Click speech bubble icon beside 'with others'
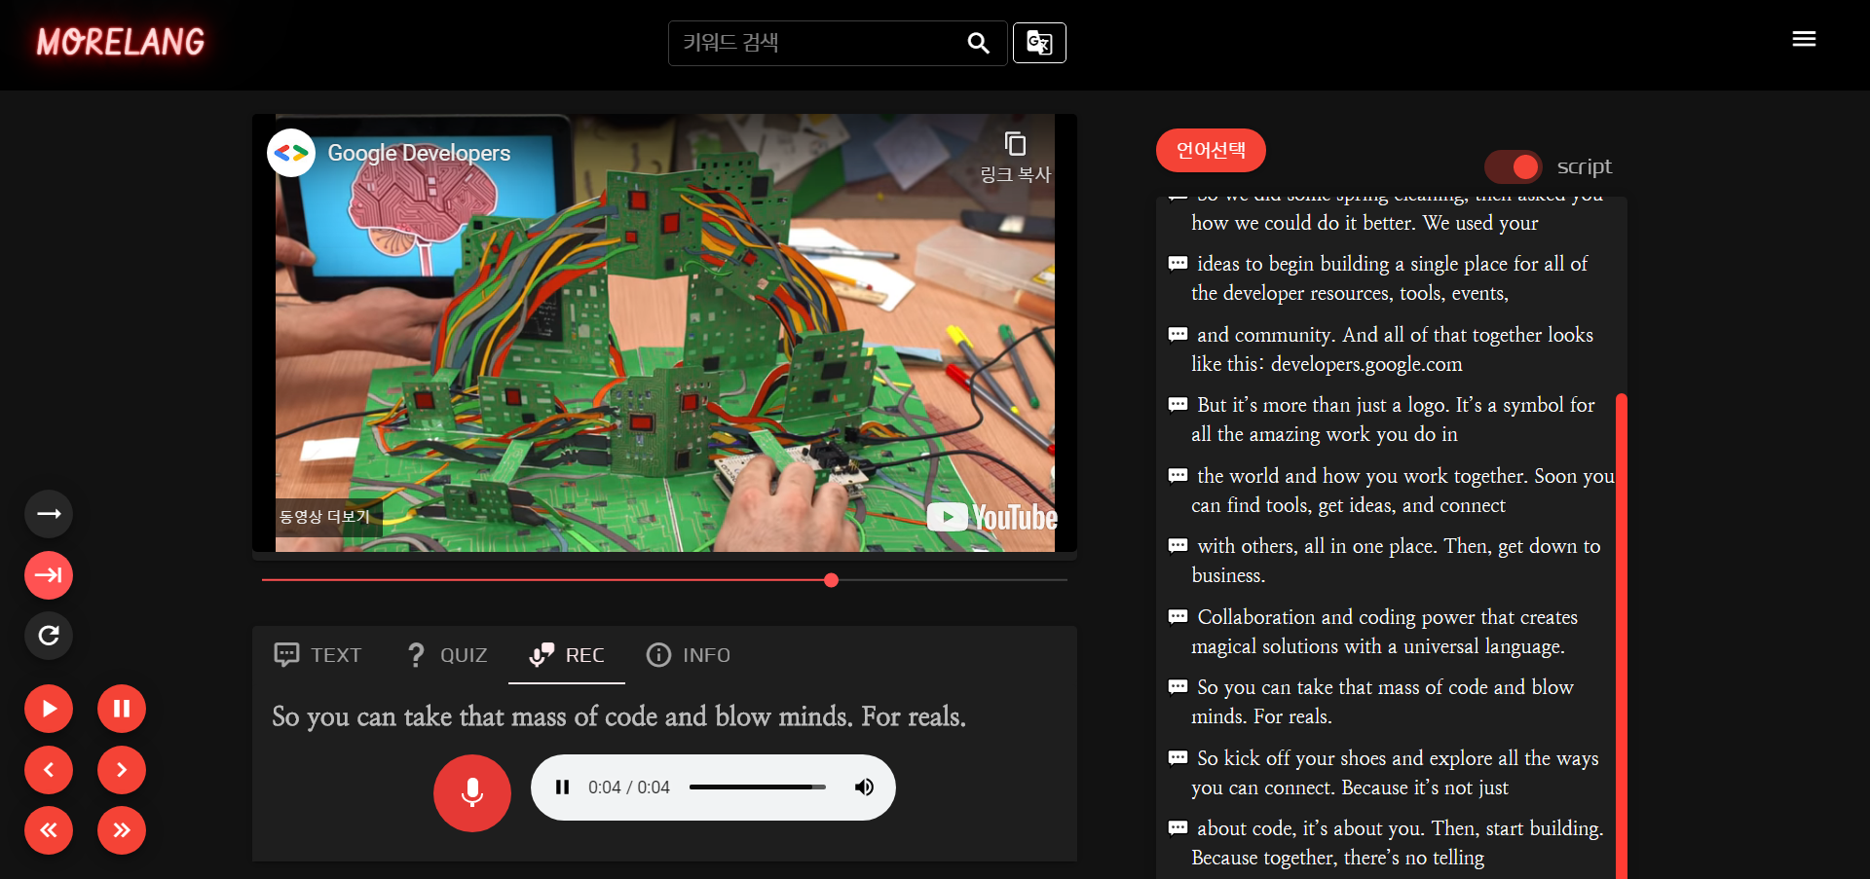Screen dimensions: 1870x879 point(1178,546)
